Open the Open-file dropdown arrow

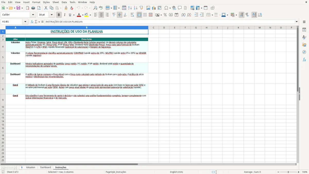(x=14, y=8)
